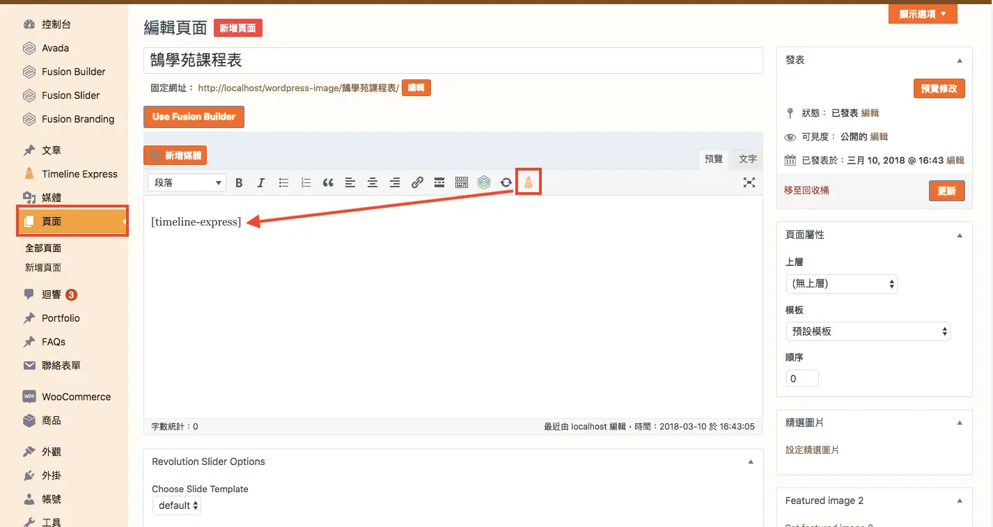Viewport: 993px width, 527px height.
Task: Align text center
Action: point(373,183)
